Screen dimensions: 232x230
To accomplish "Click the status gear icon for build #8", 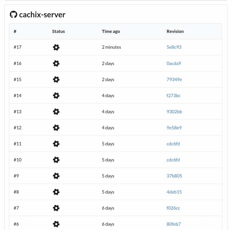I will pyautogui.click(x=56, y=192).
